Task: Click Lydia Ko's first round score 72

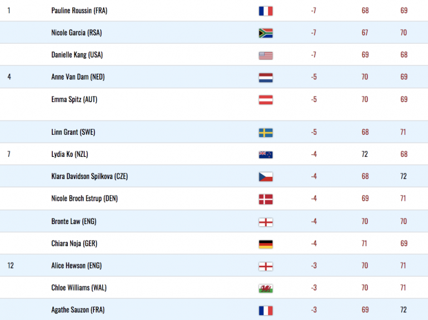Action: point(365,154)
